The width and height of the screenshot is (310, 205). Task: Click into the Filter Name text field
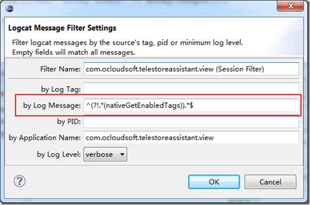coord(191,69)
